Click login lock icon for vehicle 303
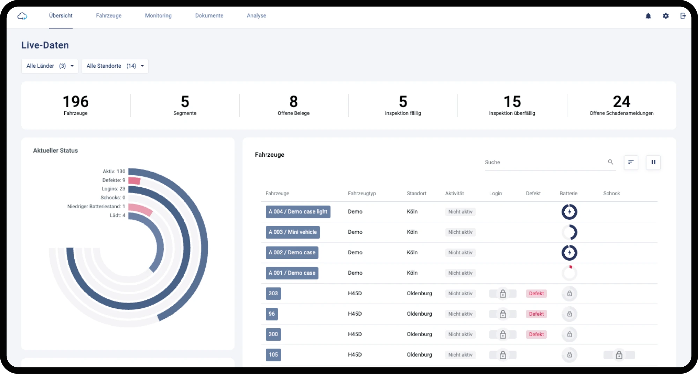The image size is (698, 374). point(503,293)
